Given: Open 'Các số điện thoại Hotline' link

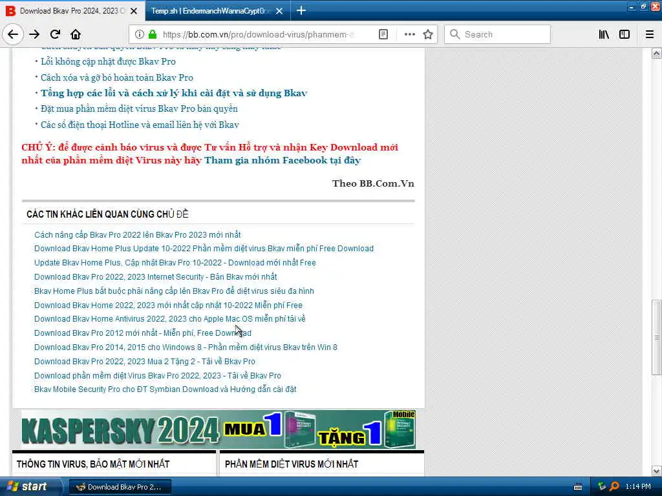Looking at the screenshot, I should pos(140,125).
